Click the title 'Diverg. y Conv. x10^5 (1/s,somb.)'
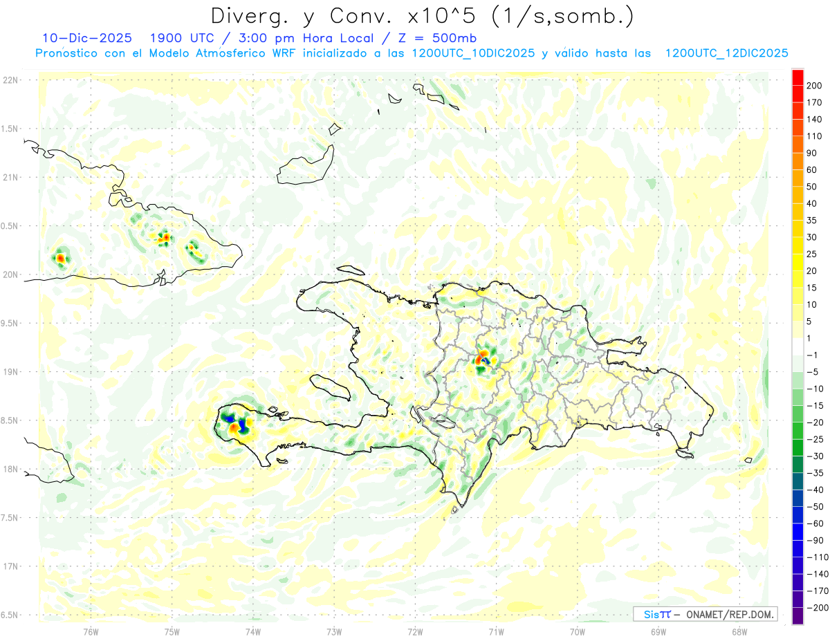Screen dimensions: 830x641 coord(423,16)
